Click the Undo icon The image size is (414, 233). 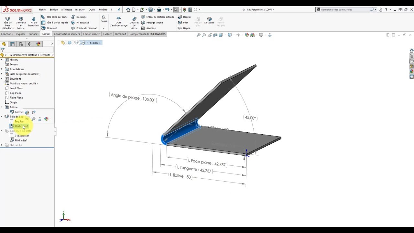pyautogui.click(x=167, y=10)
